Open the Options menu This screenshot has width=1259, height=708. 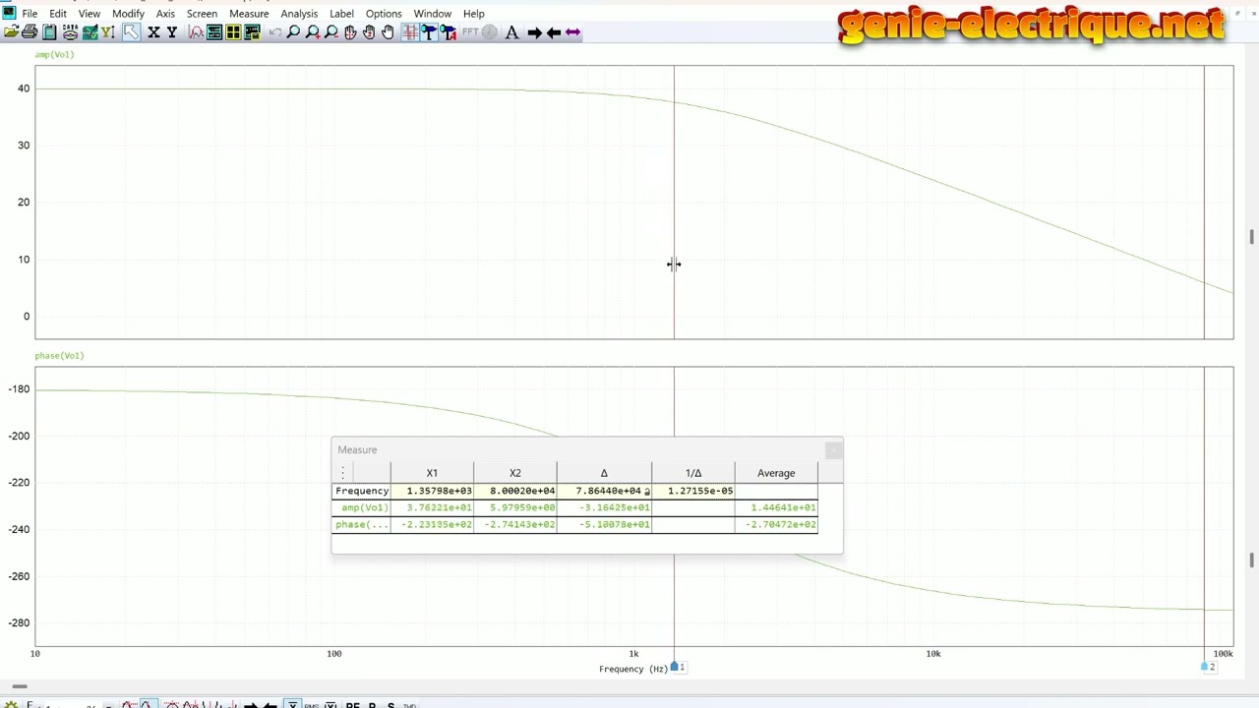[x=384, y=14]
